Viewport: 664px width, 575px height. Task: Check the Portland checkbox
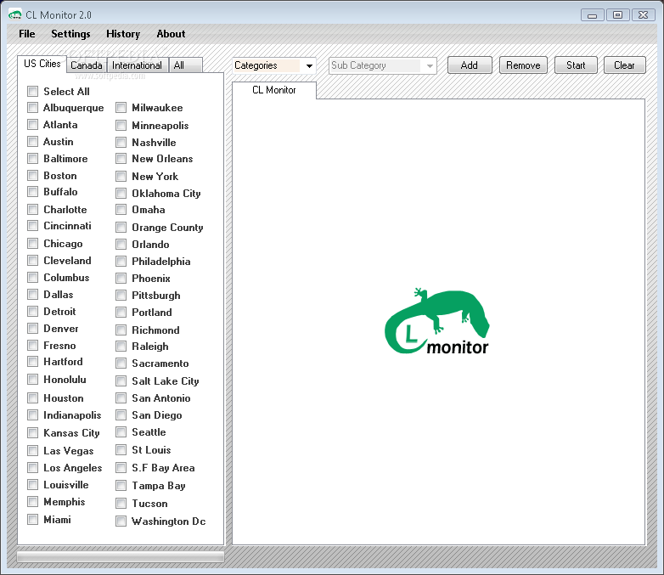pos(121,313)
